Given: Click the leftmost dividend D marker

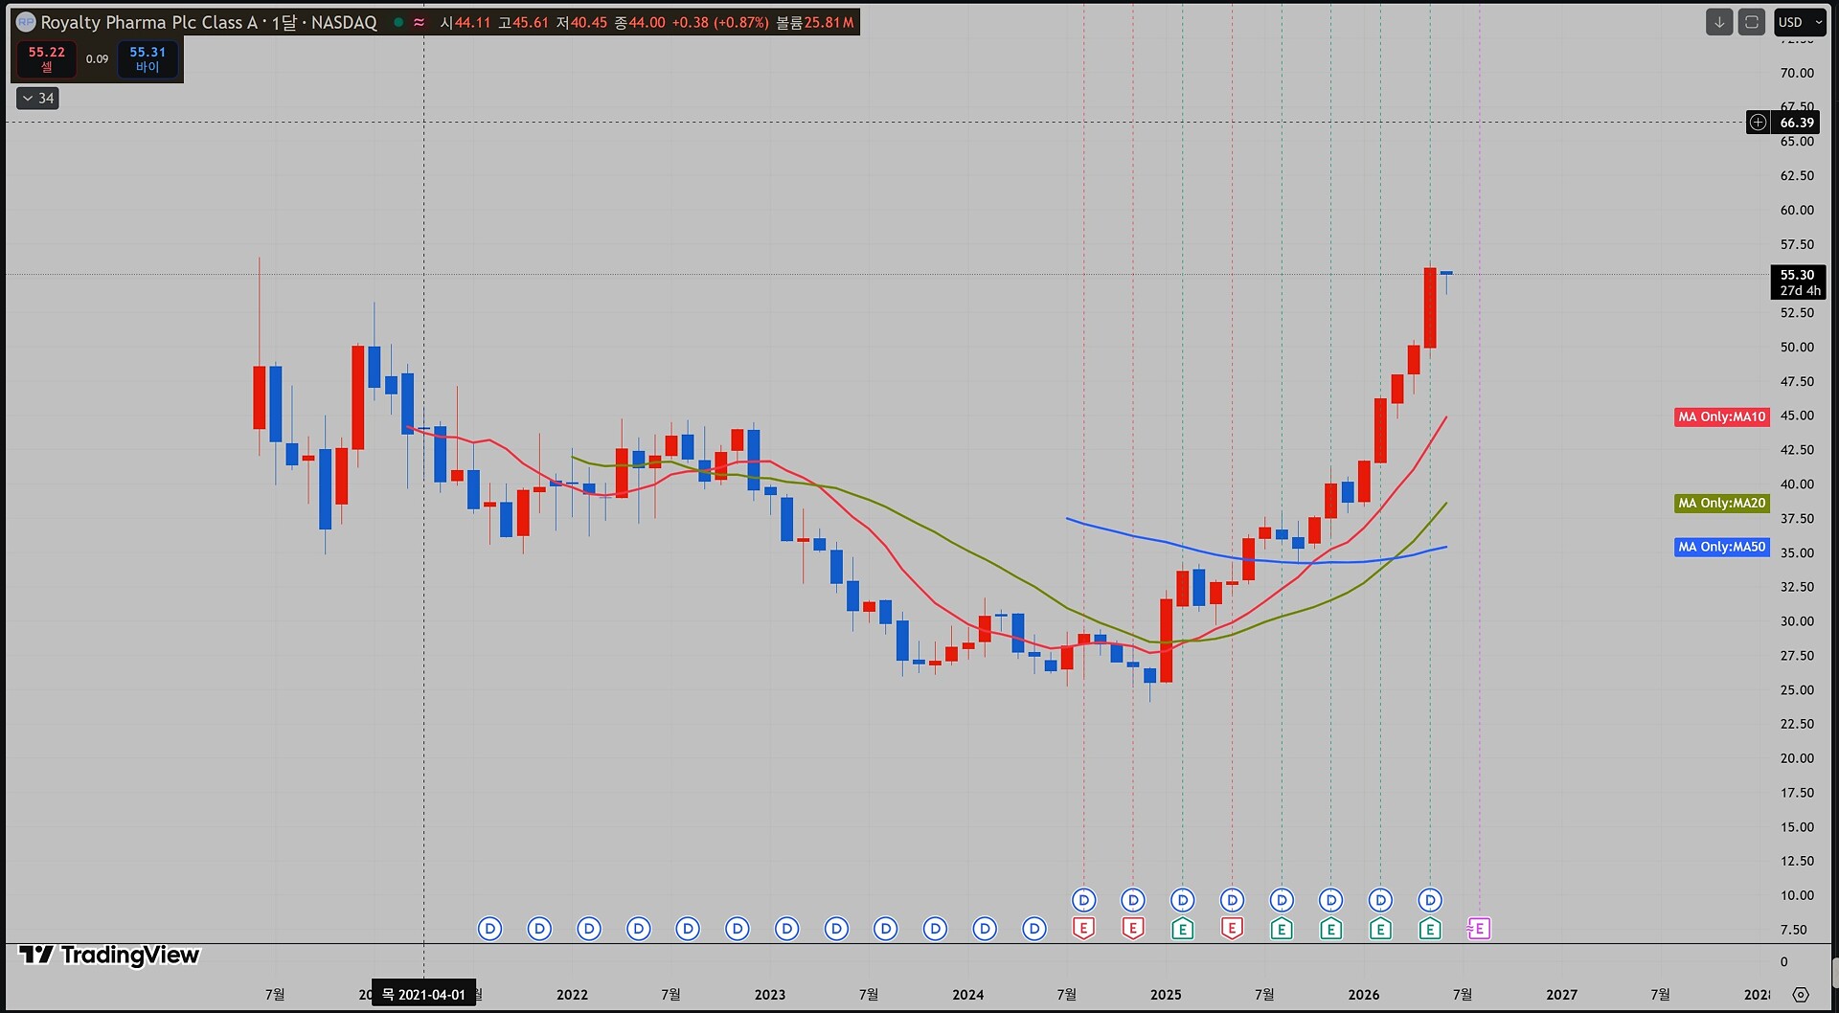Looking at the screenshot, I should [489, 929].
